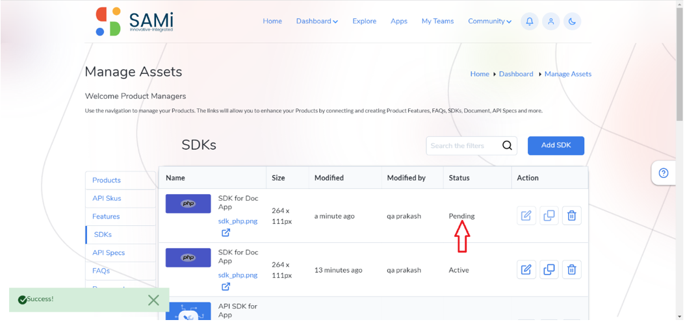Select API Specs in the sidebar
685x322 pixels.
(x=121, y=253)
